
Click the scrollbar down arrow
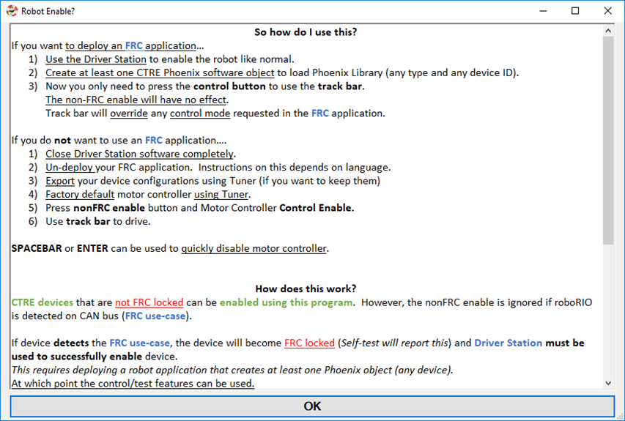pyautogui.click(x=608, y=383)
